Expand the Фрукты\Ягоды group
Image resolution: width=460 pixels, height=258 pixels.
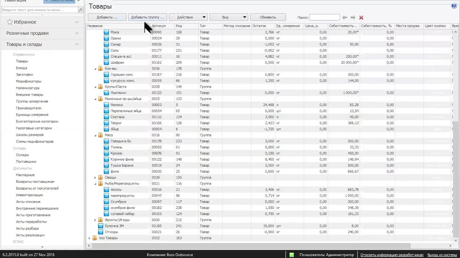coord(95,220)
